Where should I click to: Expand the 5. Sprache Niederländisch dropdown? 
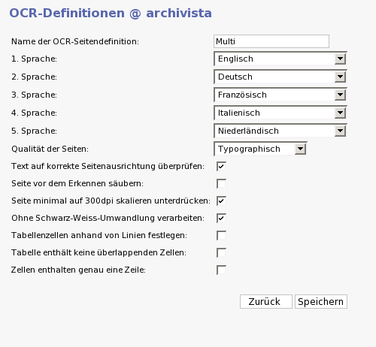280,131
